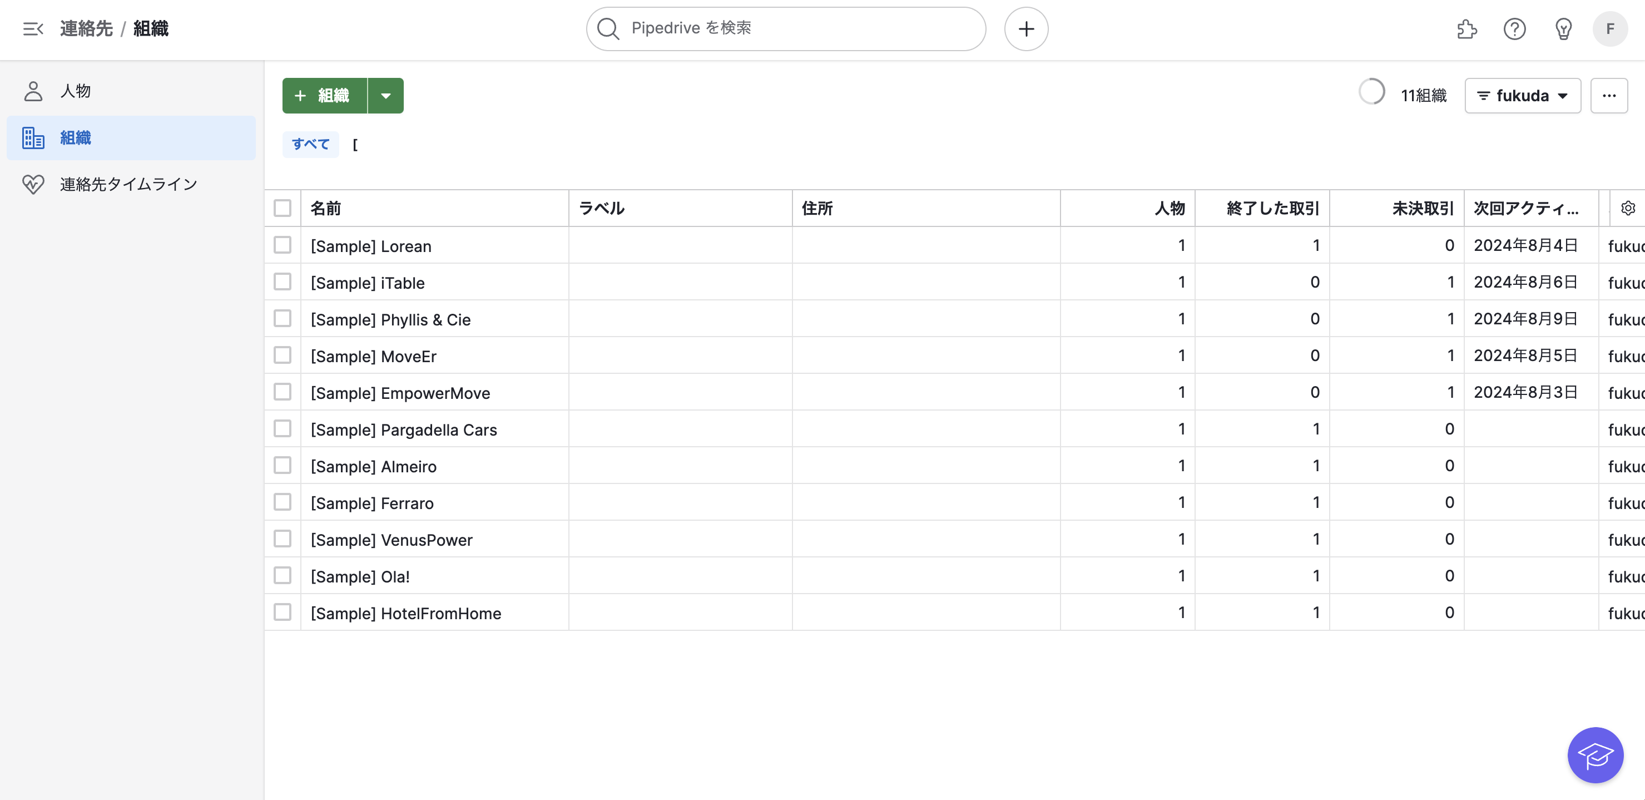
Task: Click the table column settings gear
Action: point(1628,208)
